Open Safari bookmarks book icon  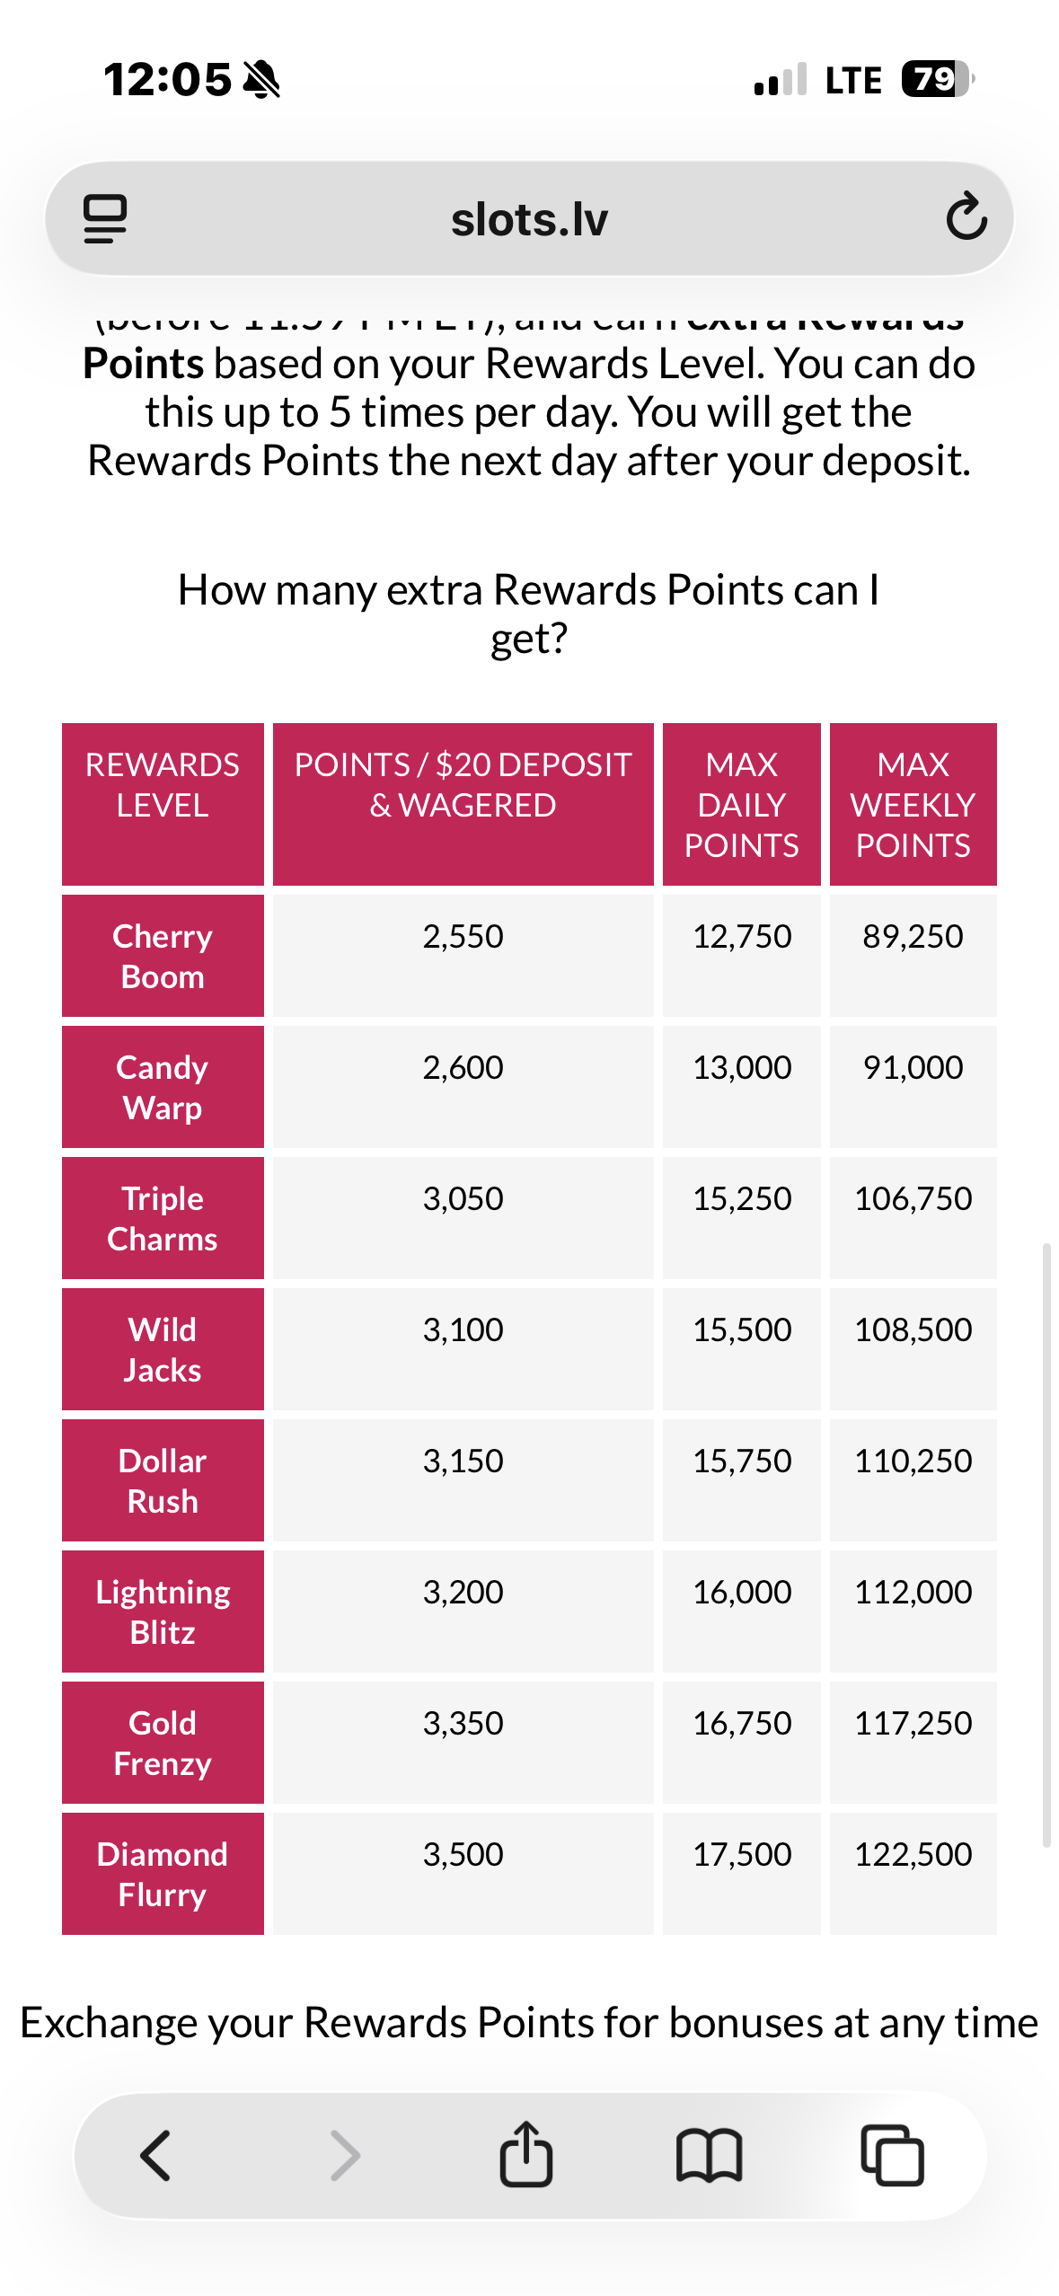[709, 2156]
